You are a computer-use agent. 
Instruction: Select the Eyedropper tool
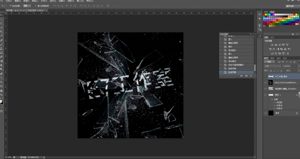click(x=2, y=36)
